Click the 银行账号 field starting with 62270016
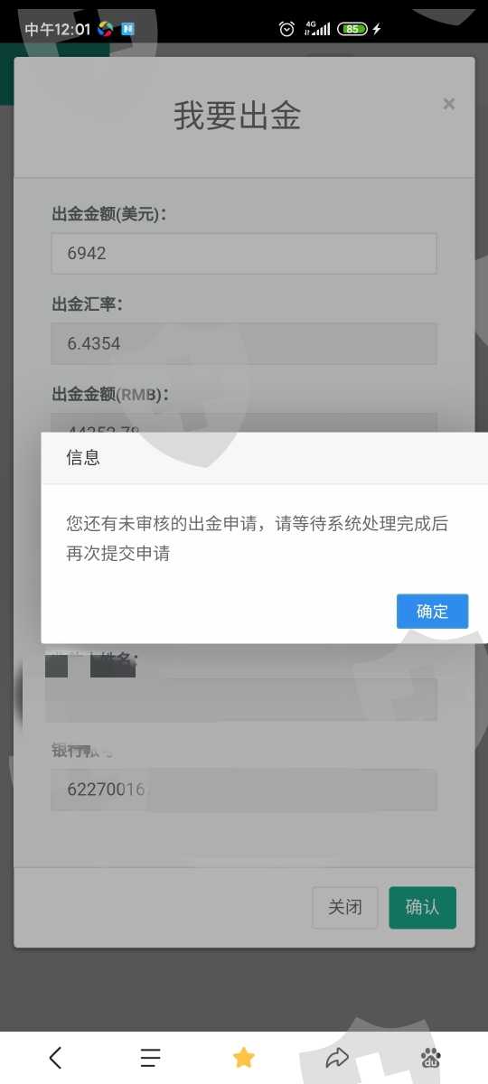The width and height of the screenshot is (488, 1084). pos(244,790)
